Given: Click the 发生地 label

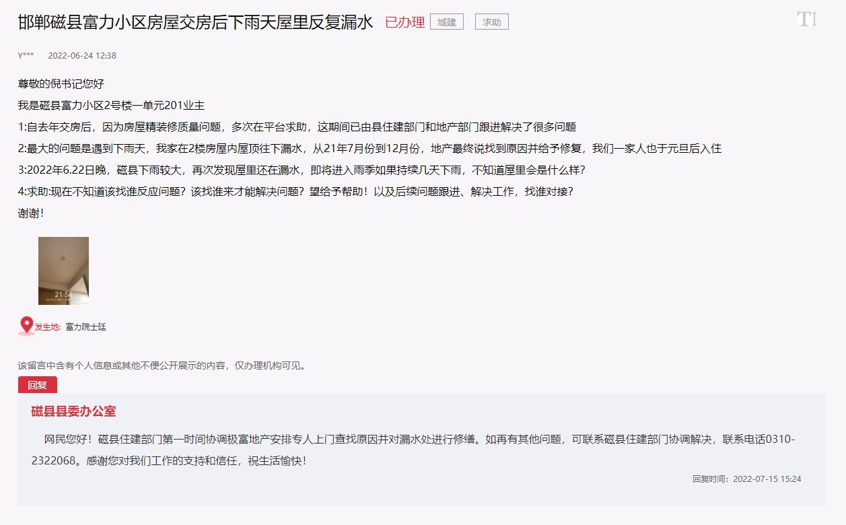Looking at the screenshot, I should point(48,327).
